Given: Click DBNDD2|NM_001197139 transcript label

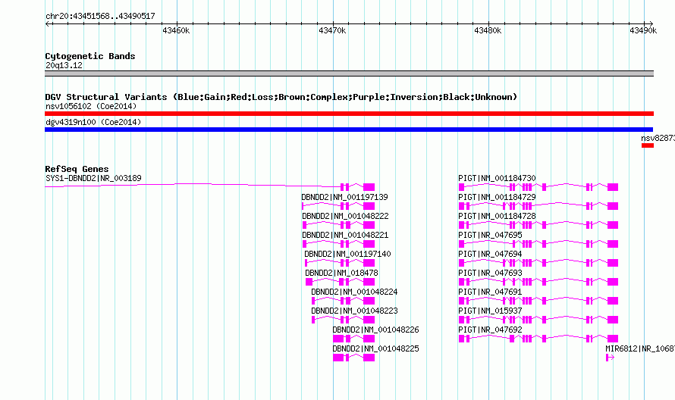Looking at the screenshot, I should (344, 197).
